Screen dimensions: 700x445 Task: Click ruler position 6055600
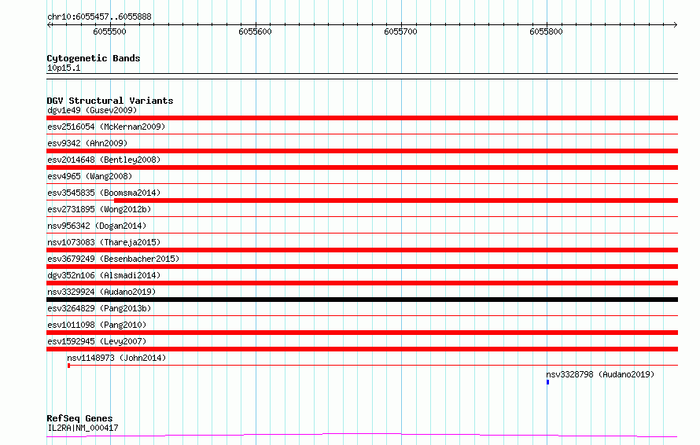[x=255, y=31]
